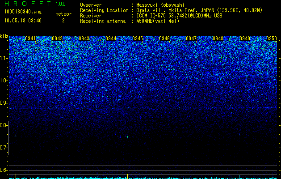The width and height of the screenshot is (281, 179).
Task: Click the 0.9 kHz axis label
Action: [x=3, y=103]
